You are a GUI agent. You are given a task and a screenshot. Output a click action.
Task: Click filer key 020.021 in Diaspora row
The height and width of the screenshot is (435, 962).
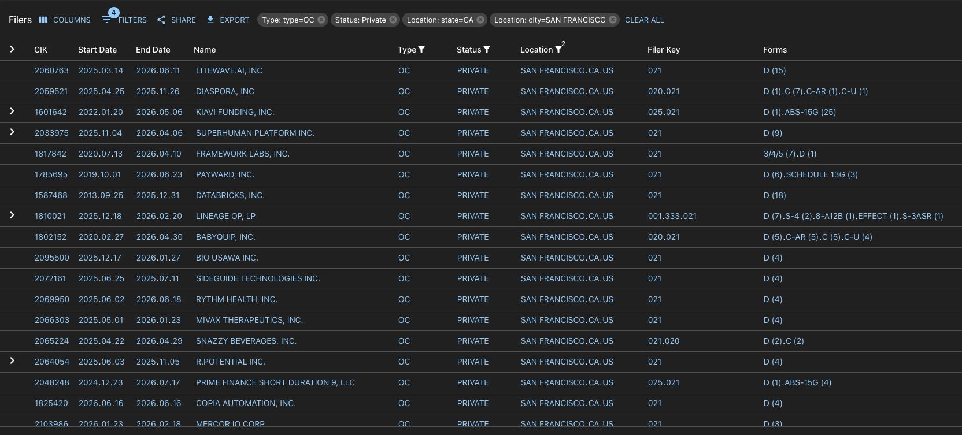664,91
